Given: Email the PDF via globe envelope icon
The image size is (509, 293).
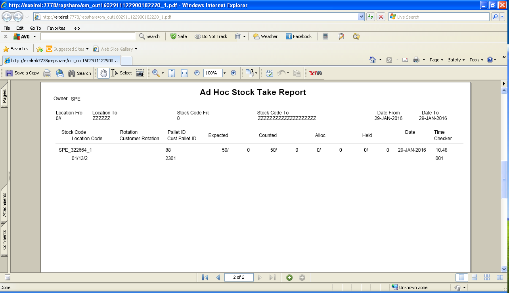Looking at the screenshot, I should (x=60, y=73).
